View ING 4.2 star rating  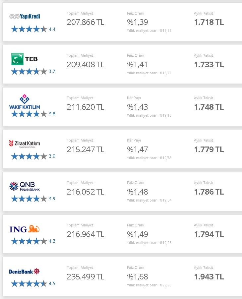tap(33, 241)
